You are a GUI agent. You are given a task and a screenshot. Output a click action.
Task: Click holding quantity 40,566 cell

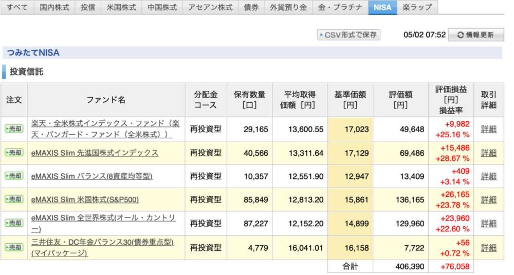249,153
